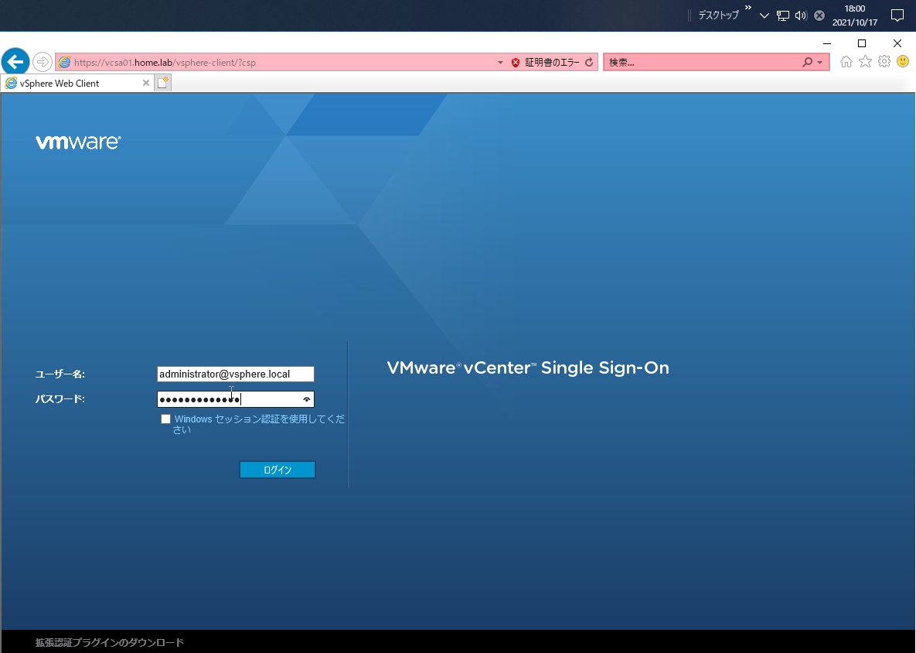Viewport: 916px width, 653px height.
Task: Click the page icon in address bar
Action: (x=64, y=62)
